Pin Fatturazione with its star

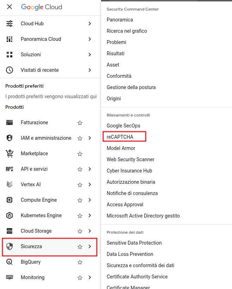click(x=80, y=123)
